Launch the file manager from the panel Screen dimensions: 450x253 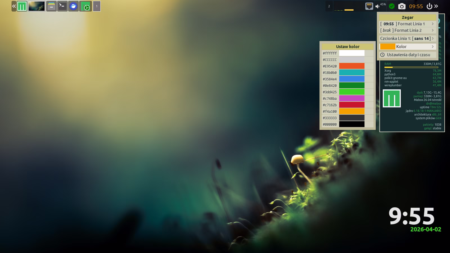51,6
